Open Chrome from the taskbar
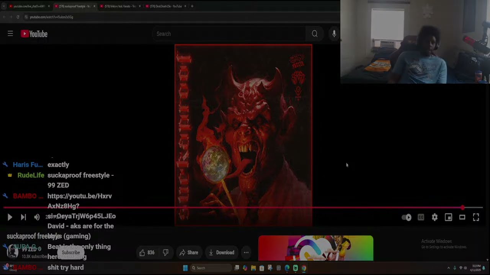 [x=304, y=268]
